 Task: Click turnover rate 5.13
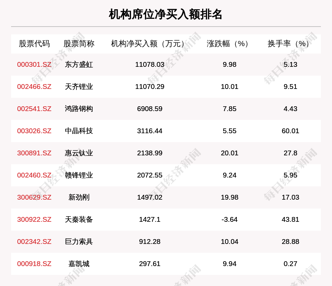[290, 65]
